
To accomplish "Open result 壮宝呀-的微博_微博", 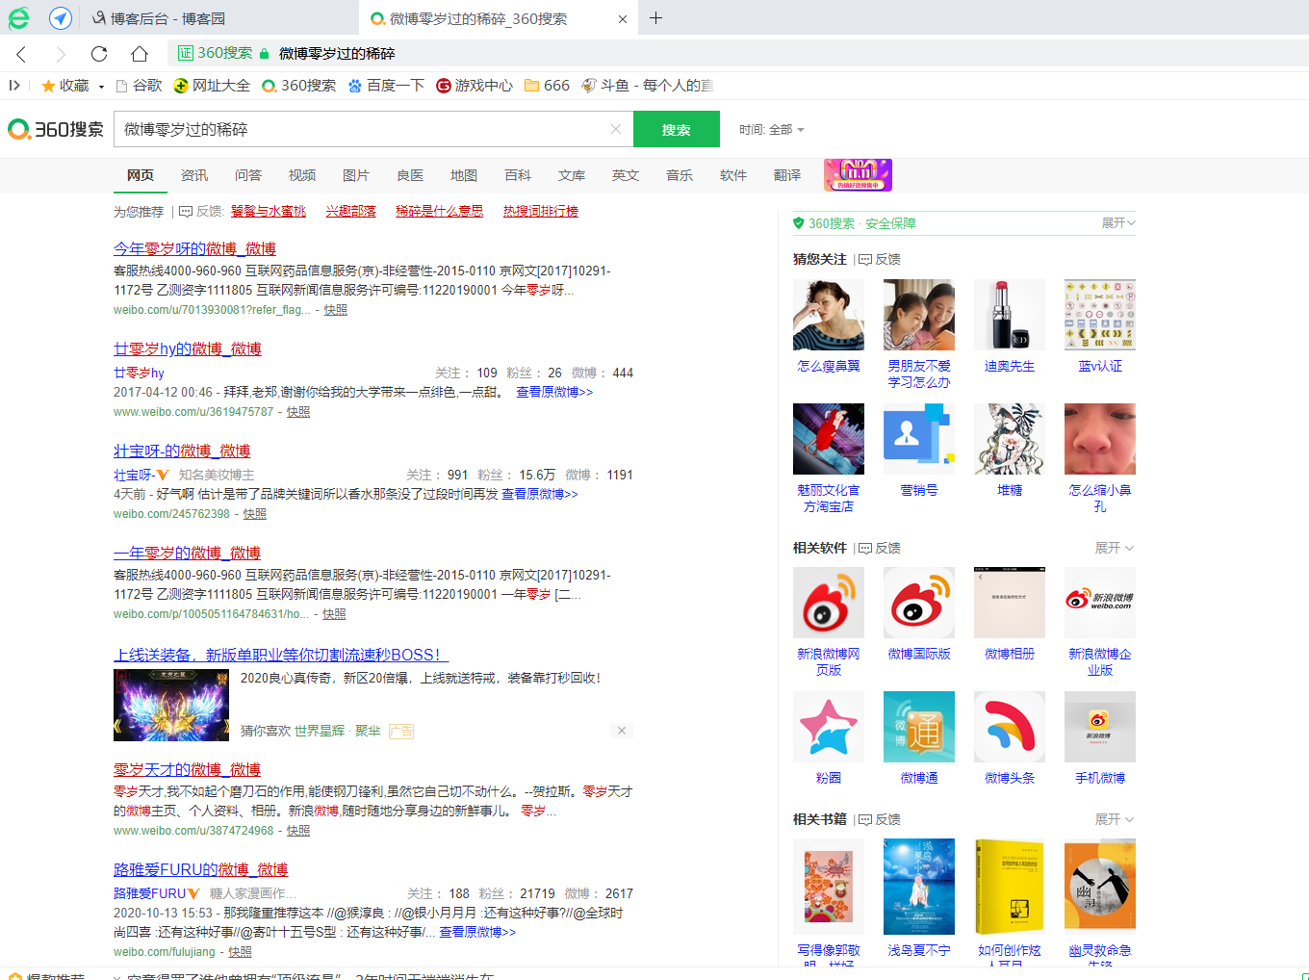I will point(182,451).
